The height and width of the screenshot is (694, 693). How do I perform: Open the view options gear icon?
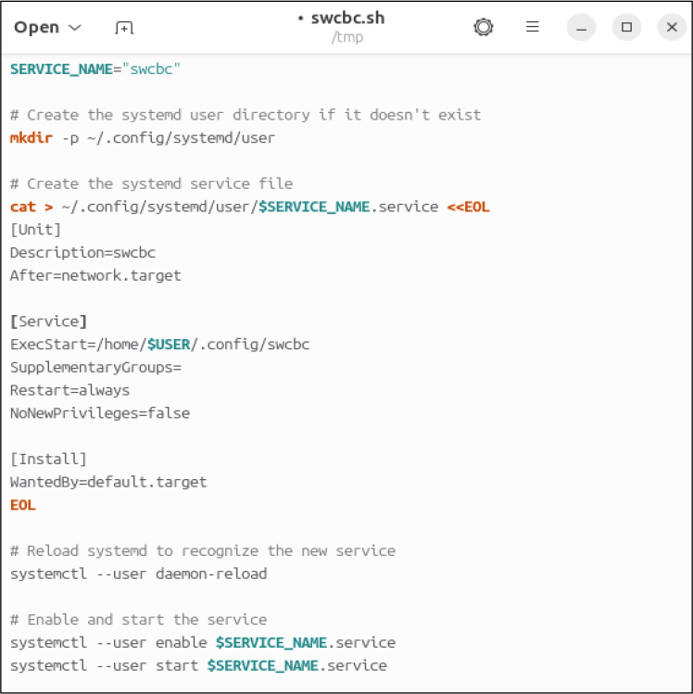pos(483,28)
